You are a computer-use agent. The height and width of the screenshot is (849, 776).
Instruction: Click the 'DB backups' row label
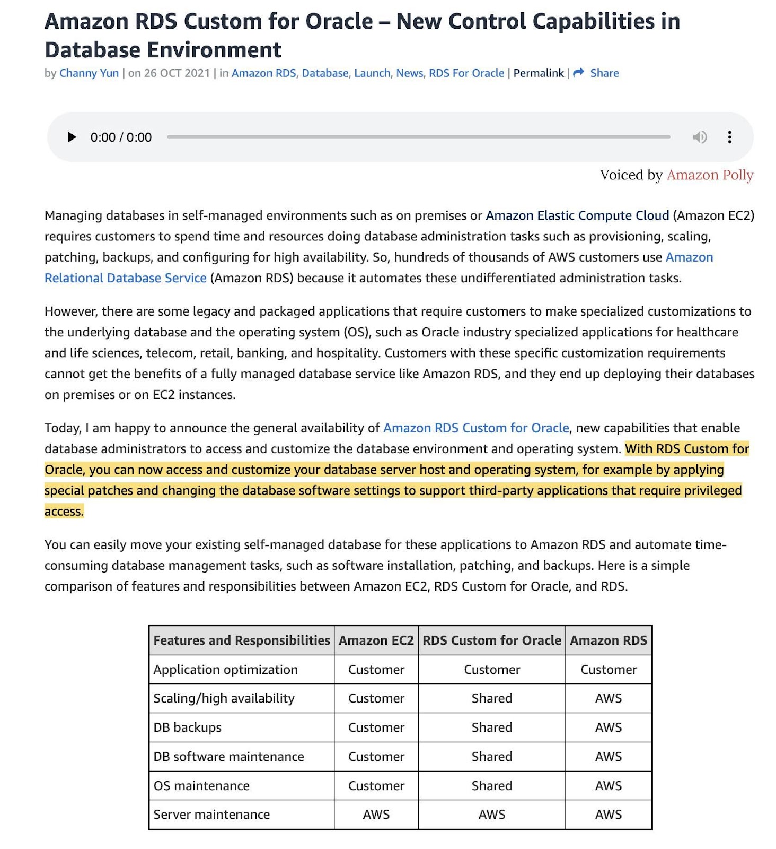click(x=188, y=727)
